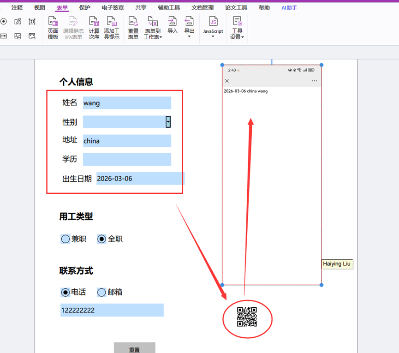Expand the 工具设置 dropdown
The width and height of the screenshot is (399, 353).
point(237,28)
